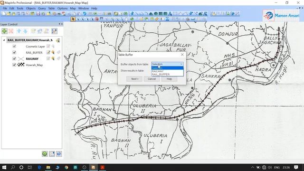
Task: Select the Line drawing tool icon
Action: (137, 14)
